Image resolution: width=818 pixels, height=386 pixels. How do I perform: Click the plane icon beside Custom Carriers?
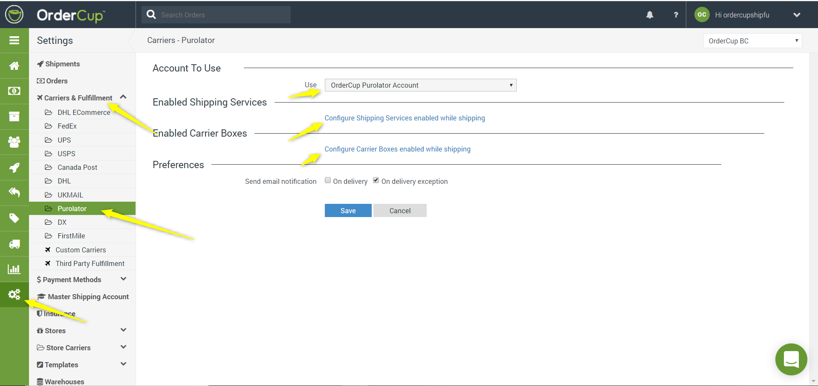click(48, 250)
